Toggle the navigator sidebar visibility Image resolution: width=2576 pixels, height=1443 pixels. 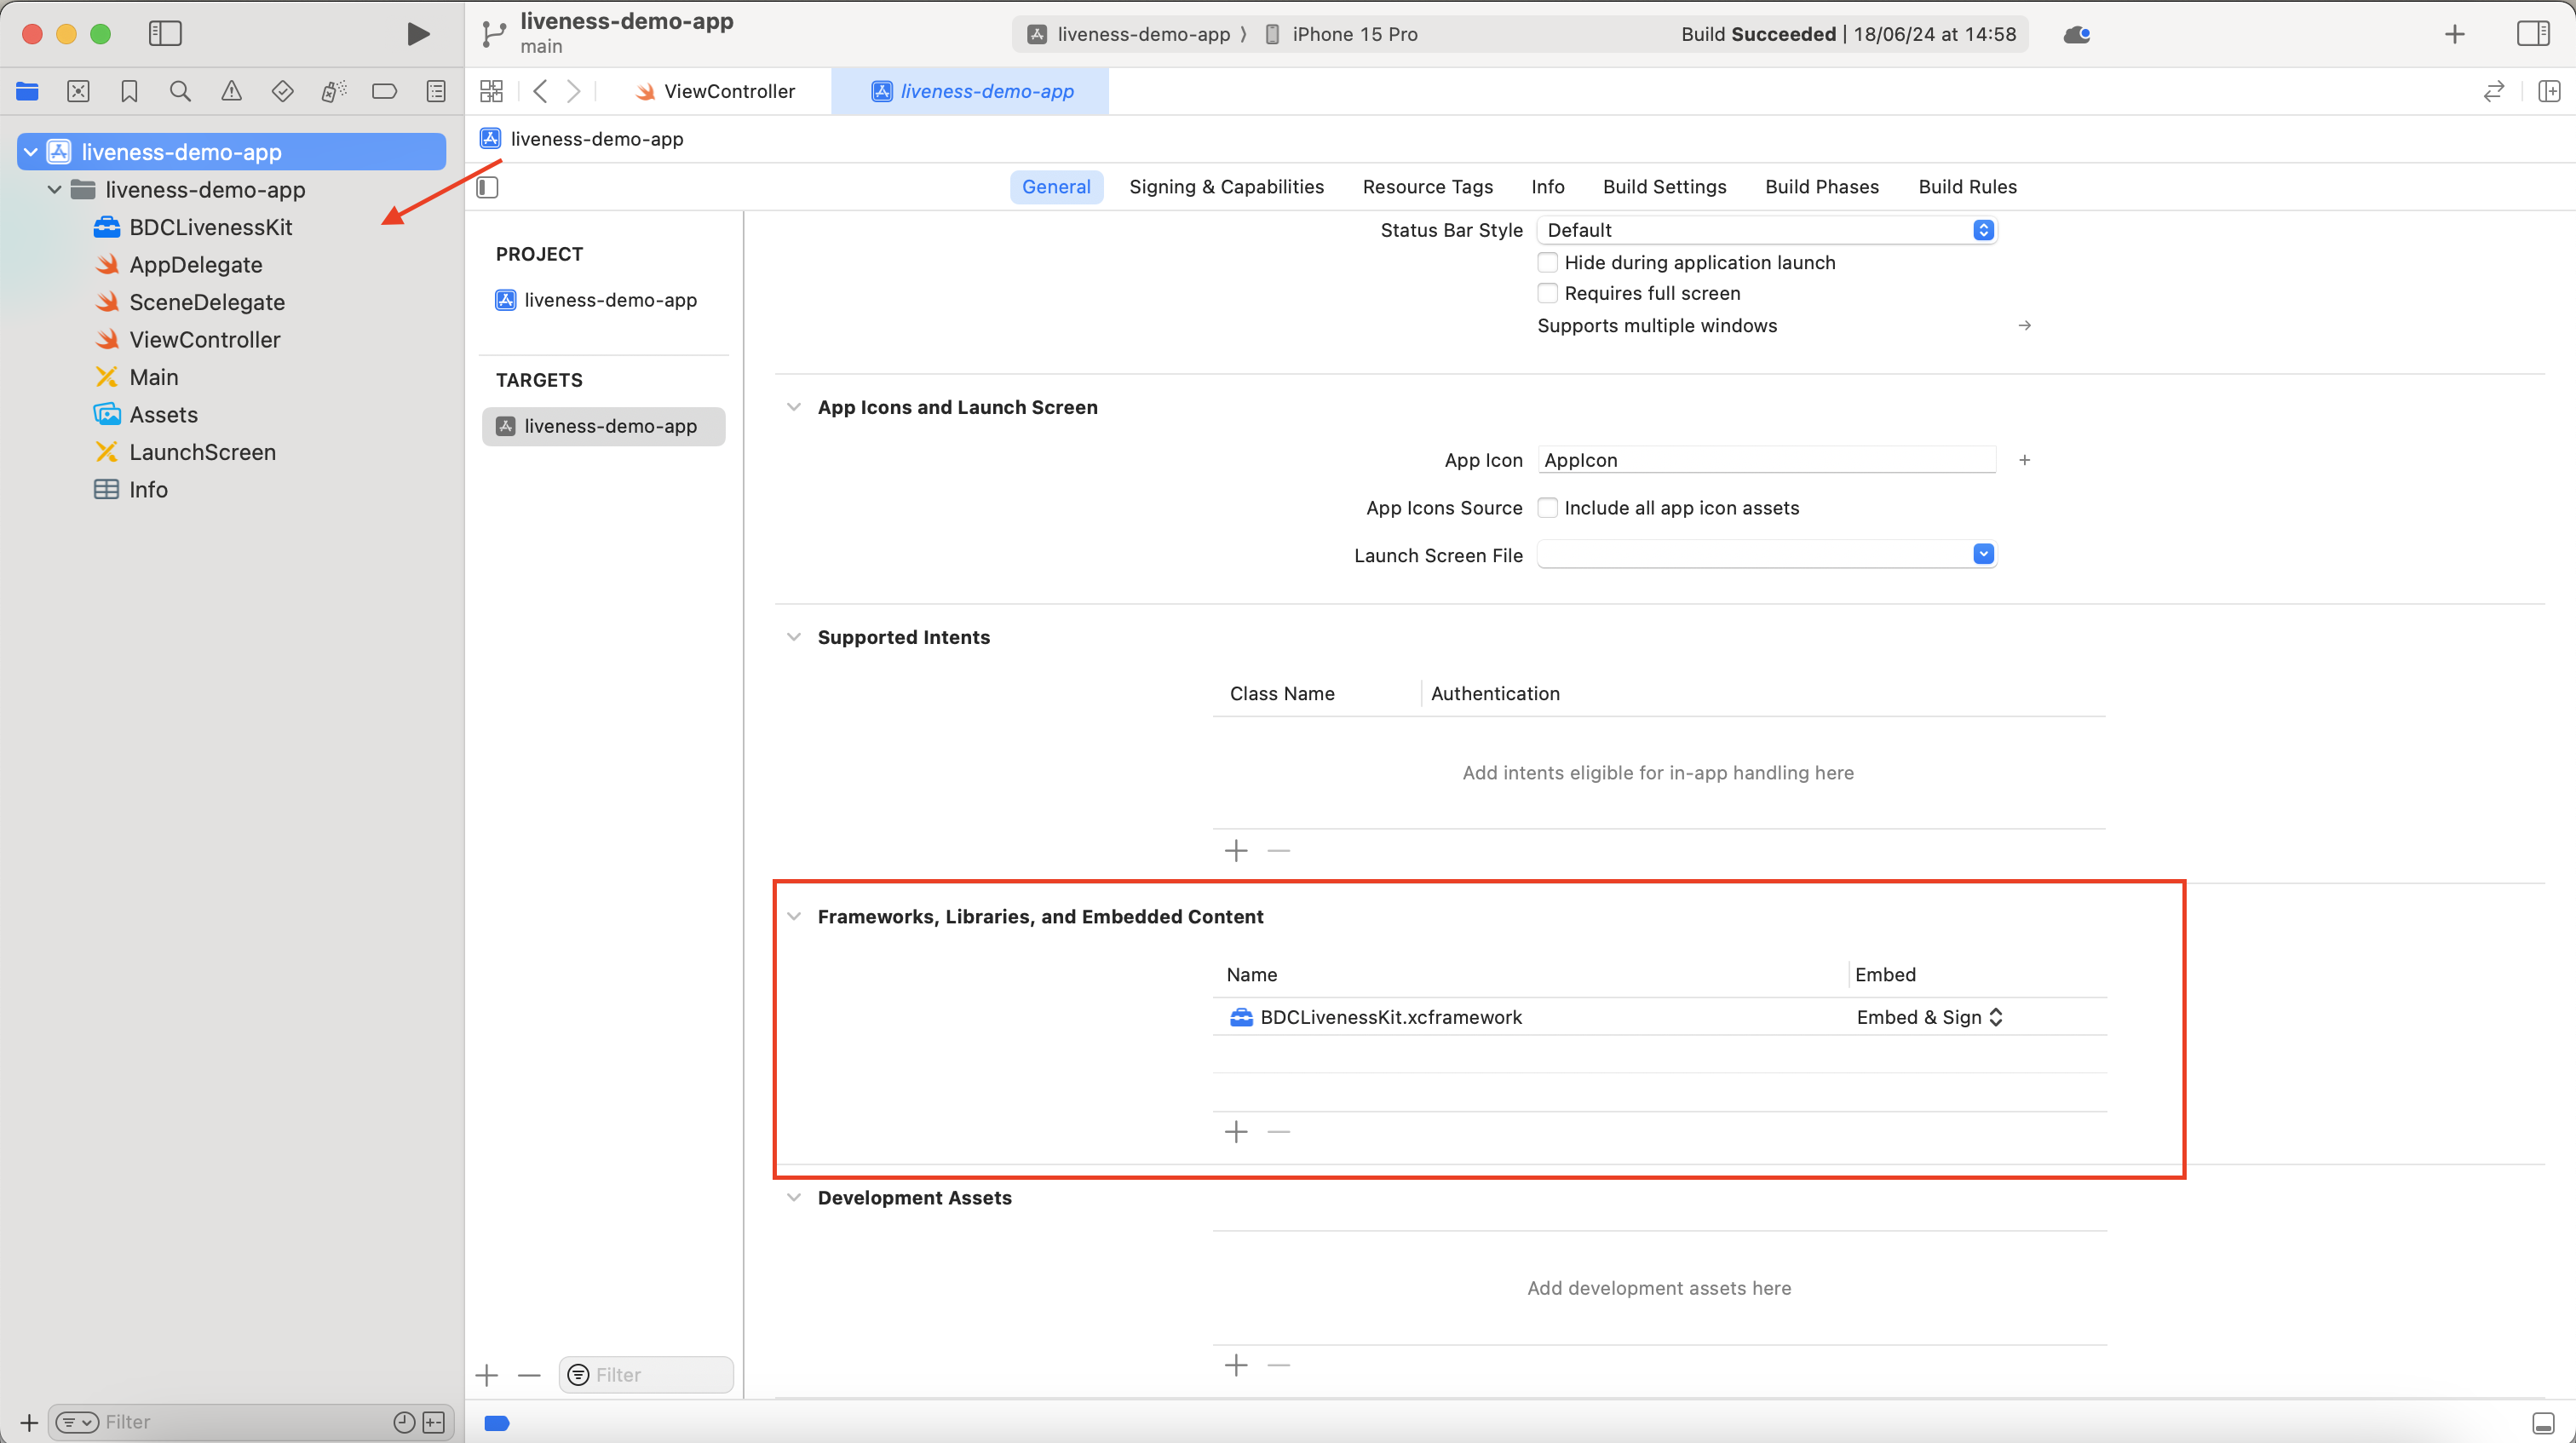pos(165,34)
